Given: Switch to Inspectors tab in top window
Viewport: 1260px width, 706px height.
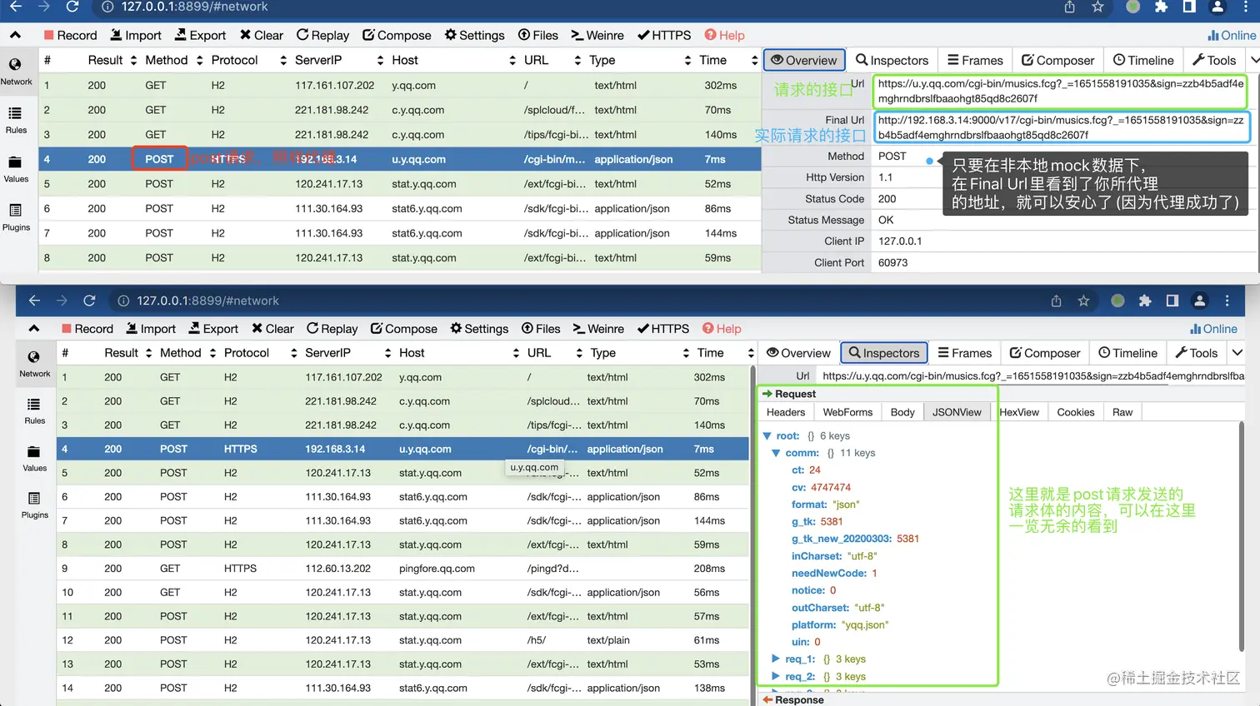Looking at the screenshot, I should (x=892, y=60).
